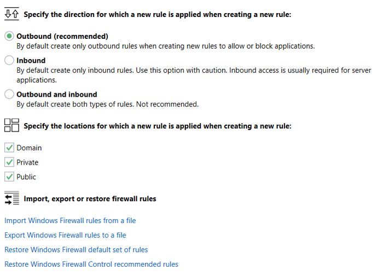The height and width of the screenshot is (275, 383).
Task: Click the rule direction section heading text
Action: point(157,14)
